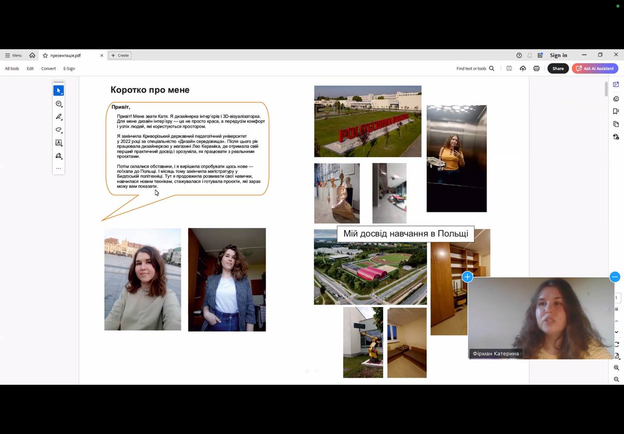This screenshot has width=624, height=434.
Task: Expand more tools via three dots
Action: 58,168
